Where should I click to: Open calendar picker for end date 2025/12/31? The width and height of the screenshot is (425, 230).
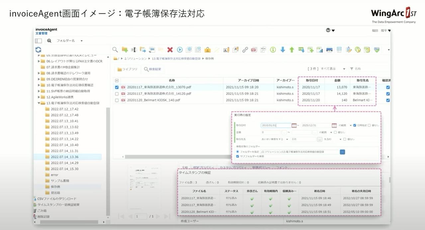coord(334,125)
